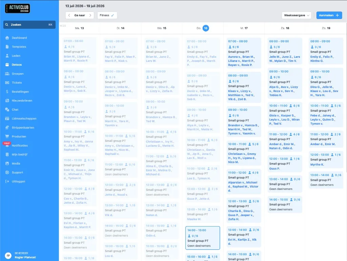Open Thursday 14:00 - 15:00 highlighted session

coord(203,238)
